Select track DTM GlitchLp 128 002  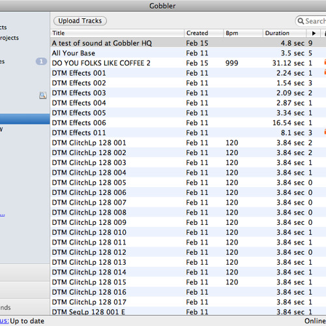click(x=188, y=153)
